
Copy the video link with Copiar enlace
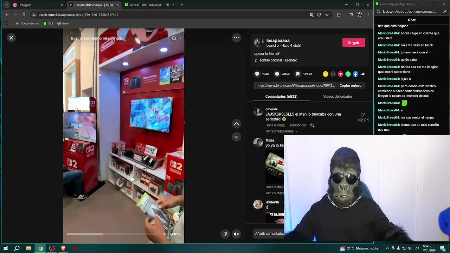point(350,85)
